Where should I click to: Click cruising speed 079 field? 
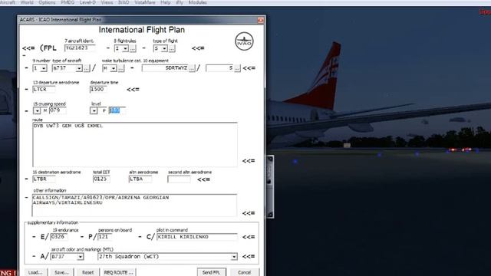58,110
